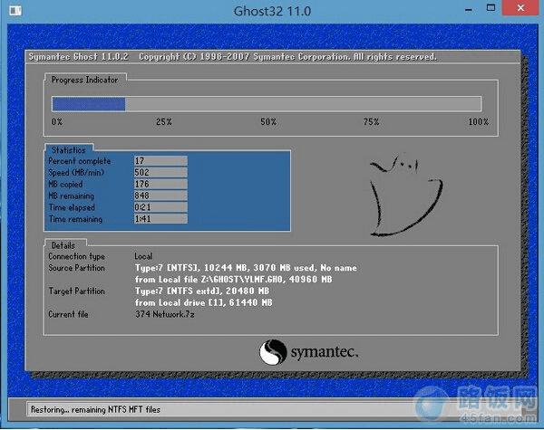Click the progress bar filled portion
This screenshot has width=544, height=430.
[x=88, y=103]
